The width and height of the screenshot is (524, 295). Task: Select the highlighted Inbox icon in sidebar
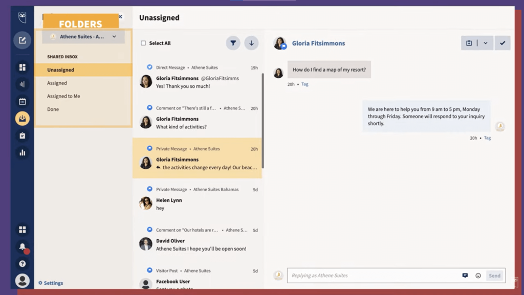23,119
